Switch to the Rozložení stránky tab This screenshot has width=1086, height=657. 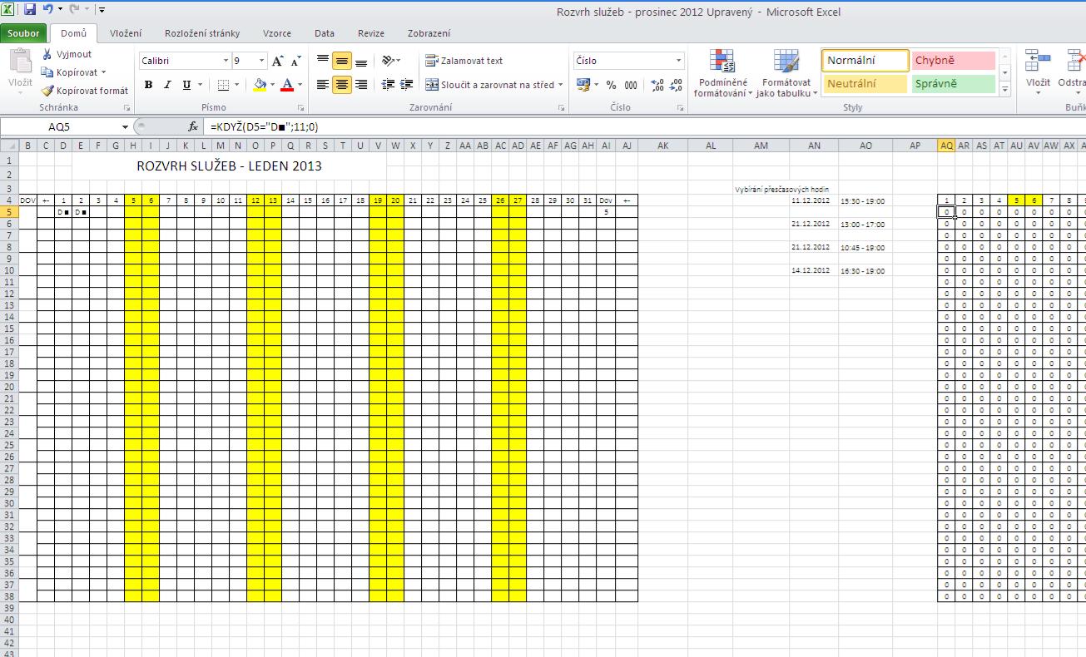tap(202, 33)
